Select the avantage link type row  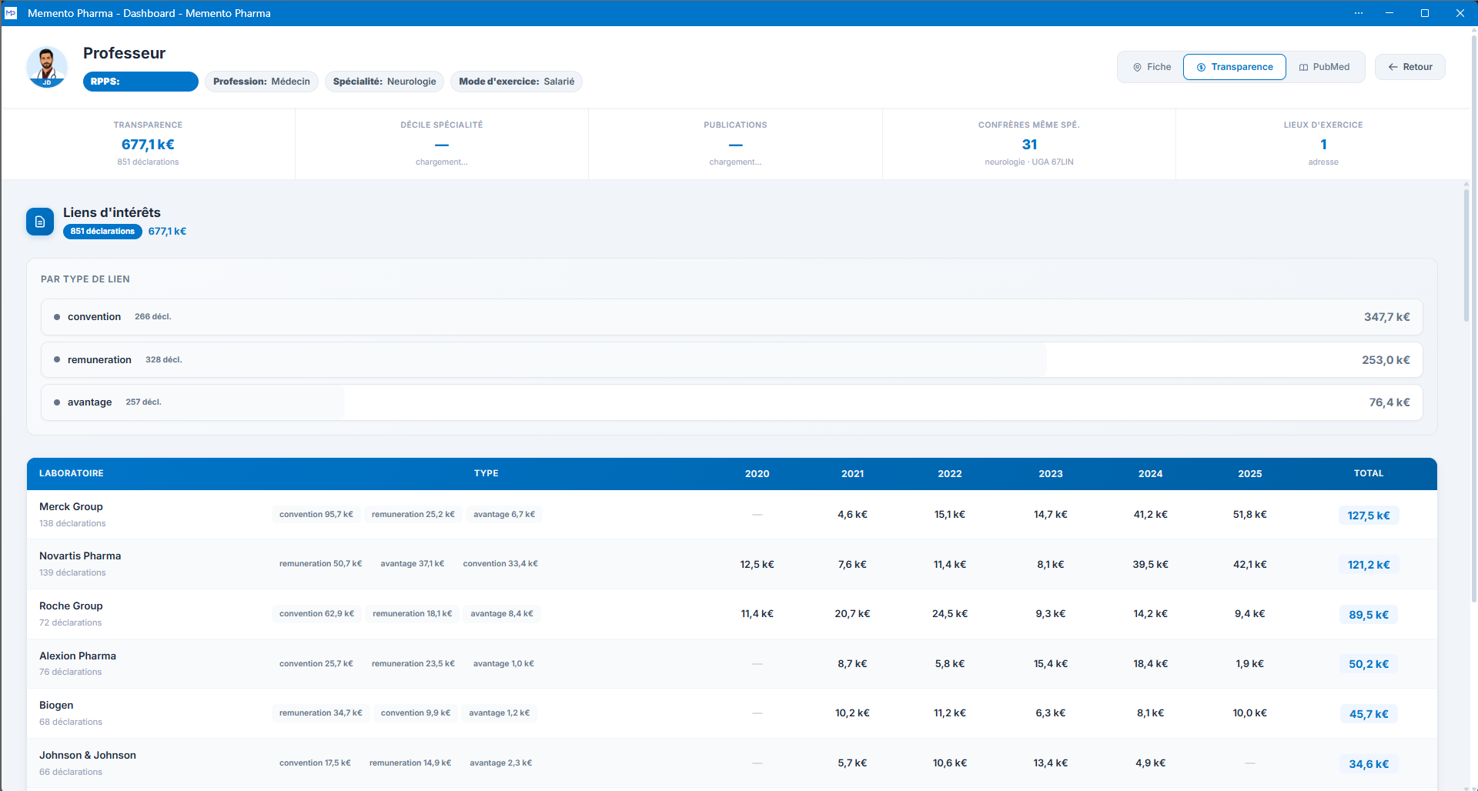tap(731, 402)
